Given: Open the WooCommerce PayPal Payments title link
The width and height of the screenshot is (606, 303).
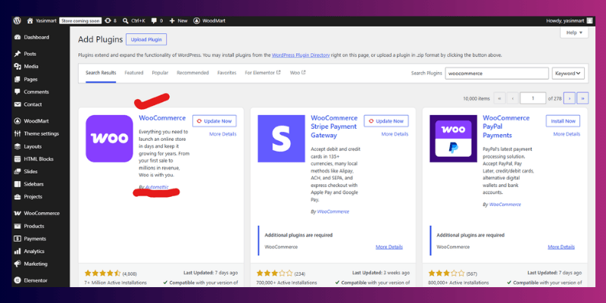Looking at the screenshot, I should (x=506, y=127).
